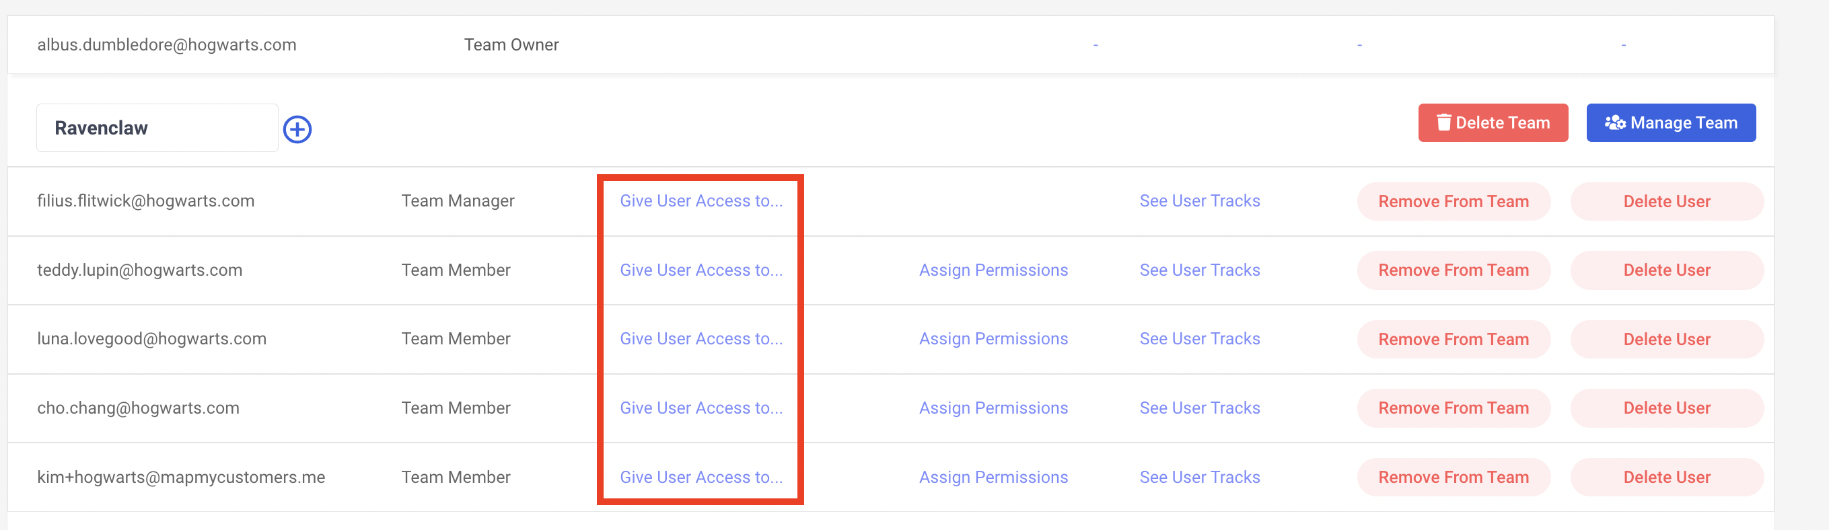See User Tracks for filius.flitwick
This screenshot has width=1829, height=530.
point(1200,201)
